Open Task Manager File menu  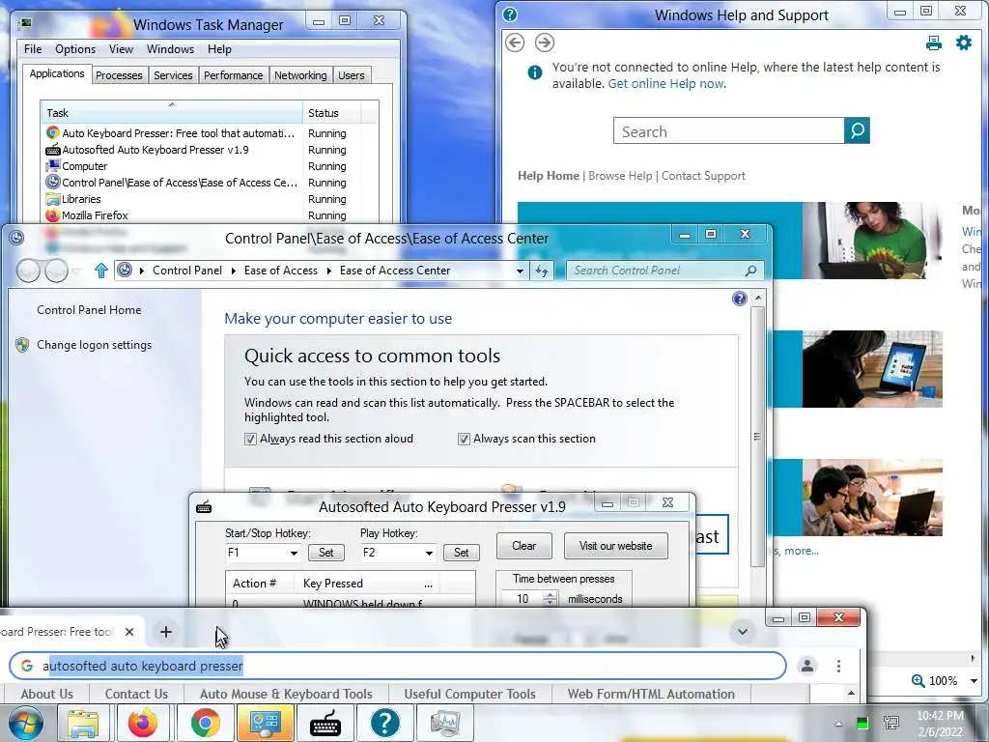click(33, 49)
